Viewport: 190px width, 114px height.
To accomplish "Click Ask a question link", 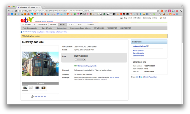I will (x=138, y=51).
